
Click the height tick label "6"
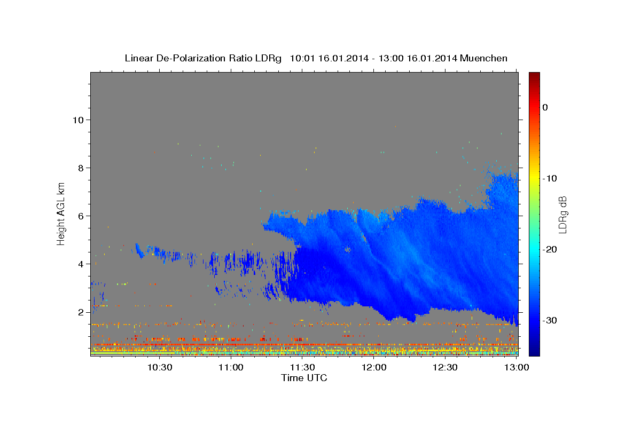[x=82, y=216]
